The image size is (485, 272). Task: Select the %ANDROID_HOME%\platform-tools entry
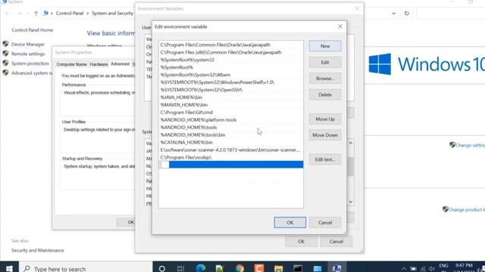click(x=230, y=119)
